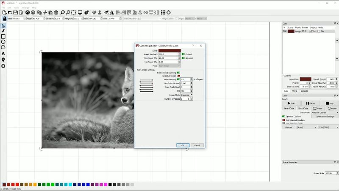
Task: Open settings gear icon in toolbar
Action: pyautogui.click(x=86, y=12)
